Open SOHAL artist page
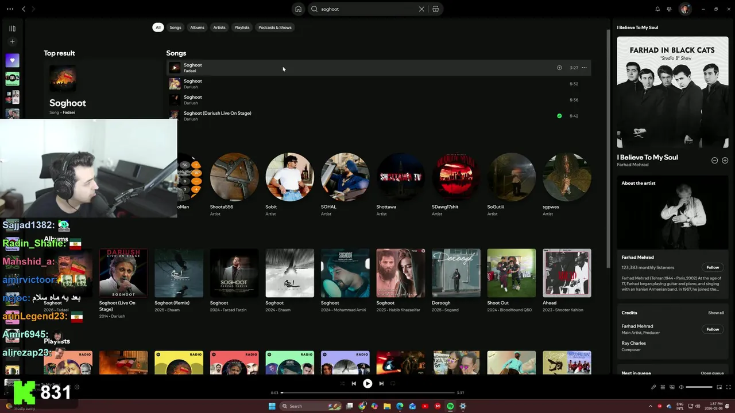Viewport: 735px width, 413px height. [345, 185]
